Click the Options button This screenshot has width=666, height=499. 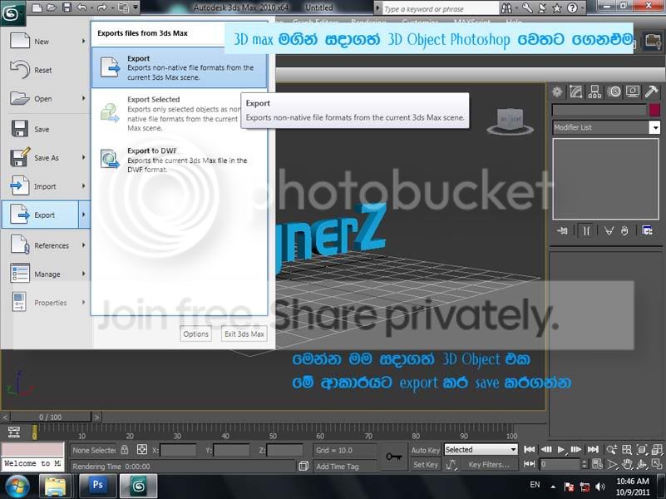(x=195, y=333)
